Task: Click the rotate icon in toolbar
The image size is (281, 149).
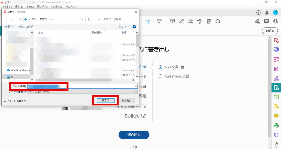Action: tap(218, 21)
